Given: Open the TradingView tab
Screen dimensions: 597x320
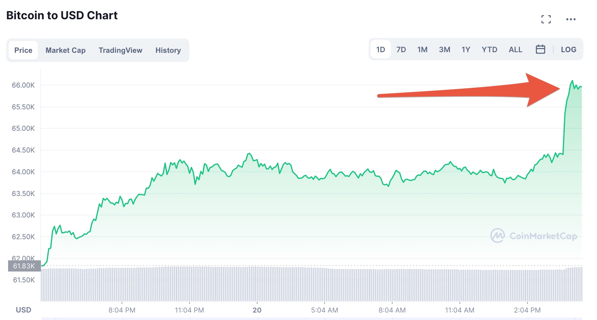Looking at the screenshot, I should point(120,50).
